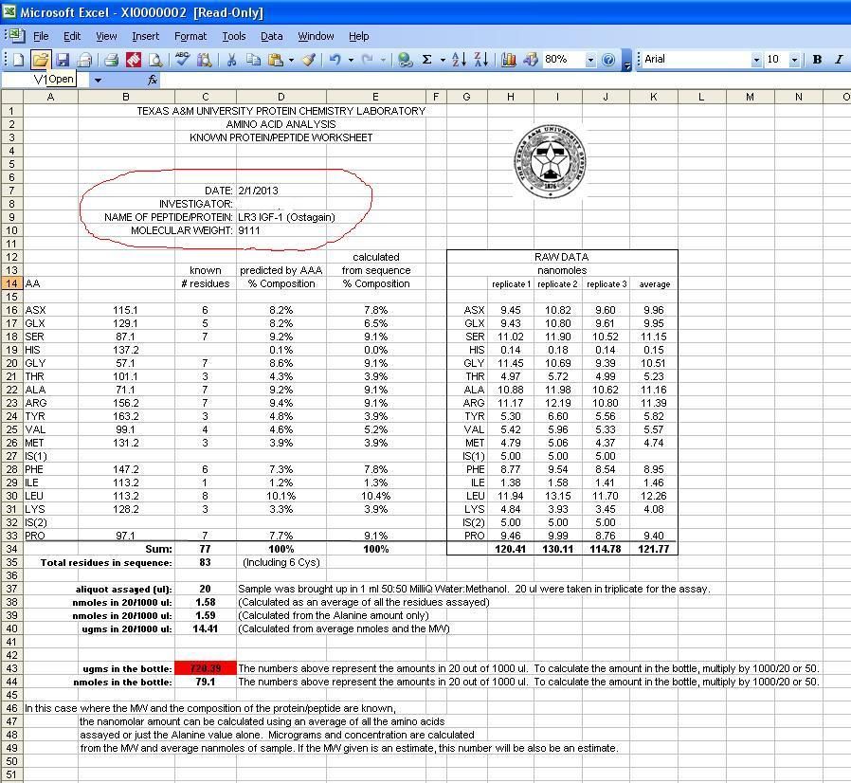Image resolution: width=851 pixels, height=783 pixels.
Task: Save the workbook with the floppy disk icon
Action: coord(63,59)
